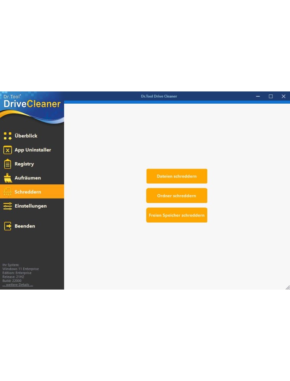Maximize the Drive Cleaner window
The height and width of the screenshot is (381, 290).
click(x=271, y=96)
